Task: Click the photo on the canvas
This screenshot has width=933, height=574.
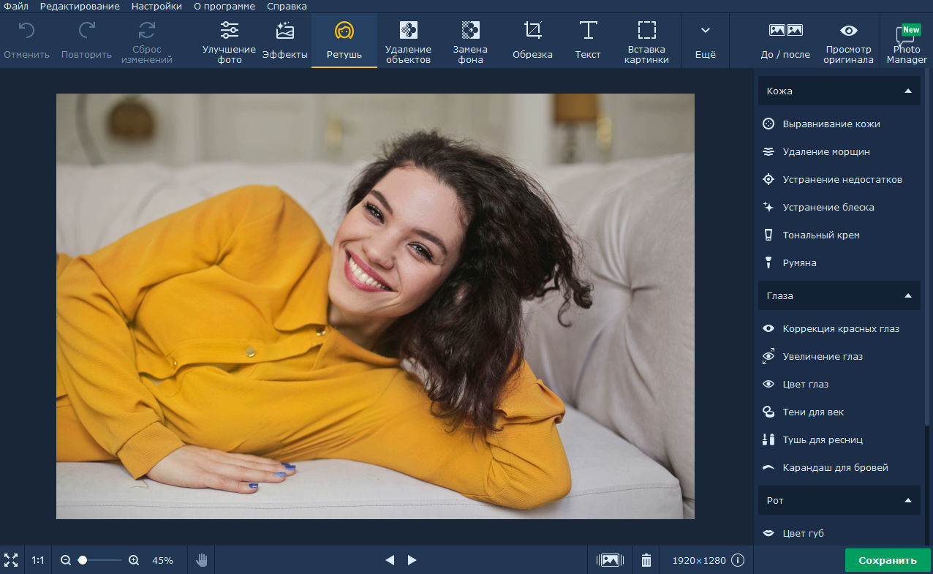Action: tap(375, 306)
